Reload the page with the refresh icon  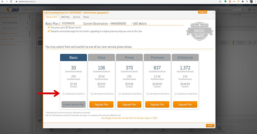point(11,2)
